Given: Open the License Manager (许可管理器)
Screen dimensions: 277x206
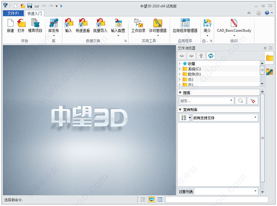Looking at the screenshot, I should 158,24.
